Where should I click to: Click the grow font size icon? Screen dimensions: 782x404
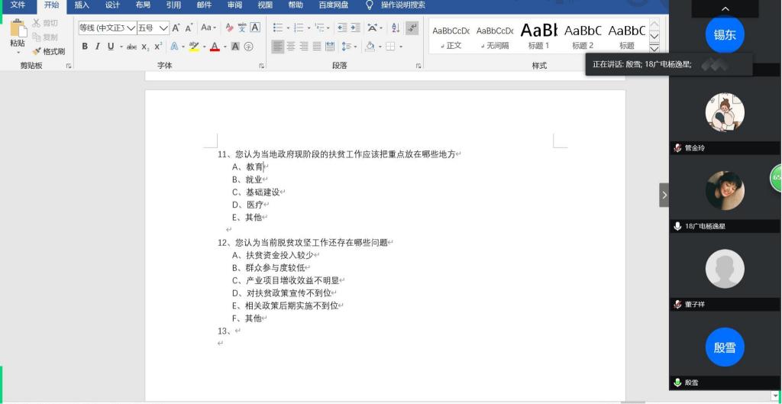(x=176, y=28)
